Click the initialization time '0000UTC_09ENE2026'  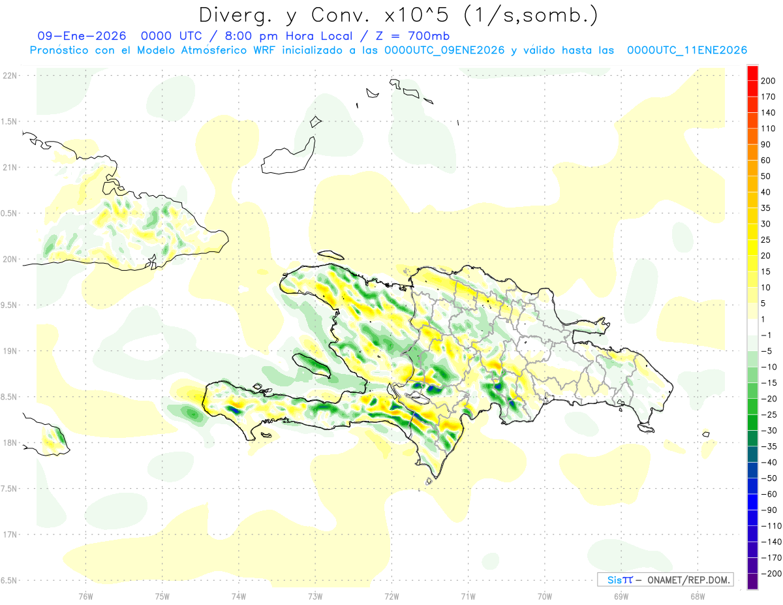tap(445, 50)
